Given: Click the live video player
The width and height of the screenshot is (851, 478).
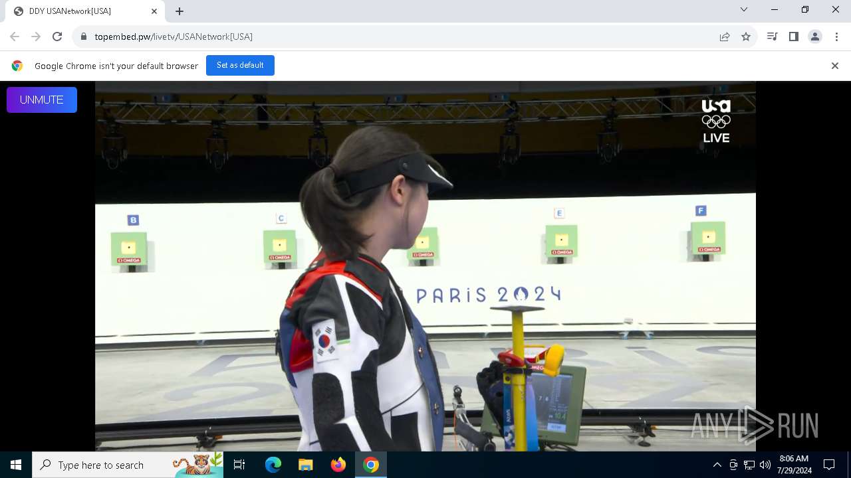Looking at the screenshot, I should tap(425, 266).
